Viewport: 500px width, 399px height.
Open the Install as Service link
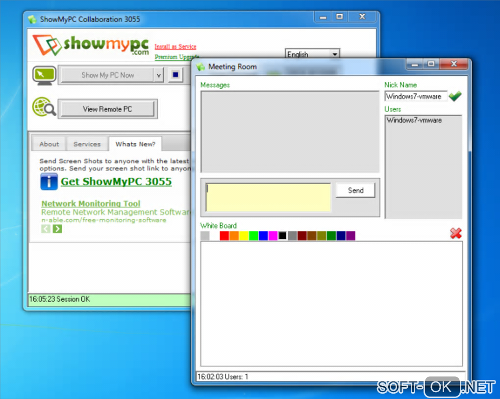coord(175,47)
